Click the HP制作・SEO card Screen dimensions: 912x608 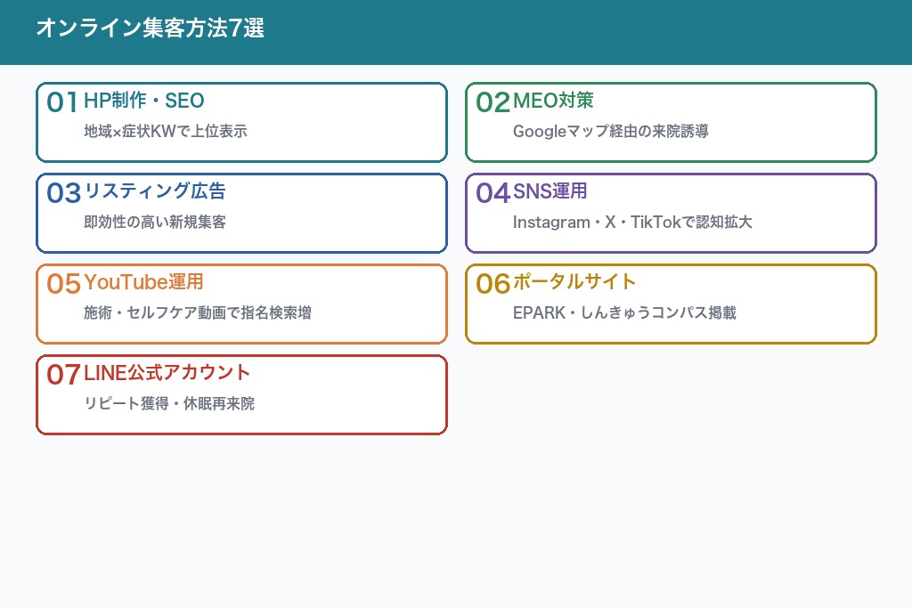tap(241, 122)
